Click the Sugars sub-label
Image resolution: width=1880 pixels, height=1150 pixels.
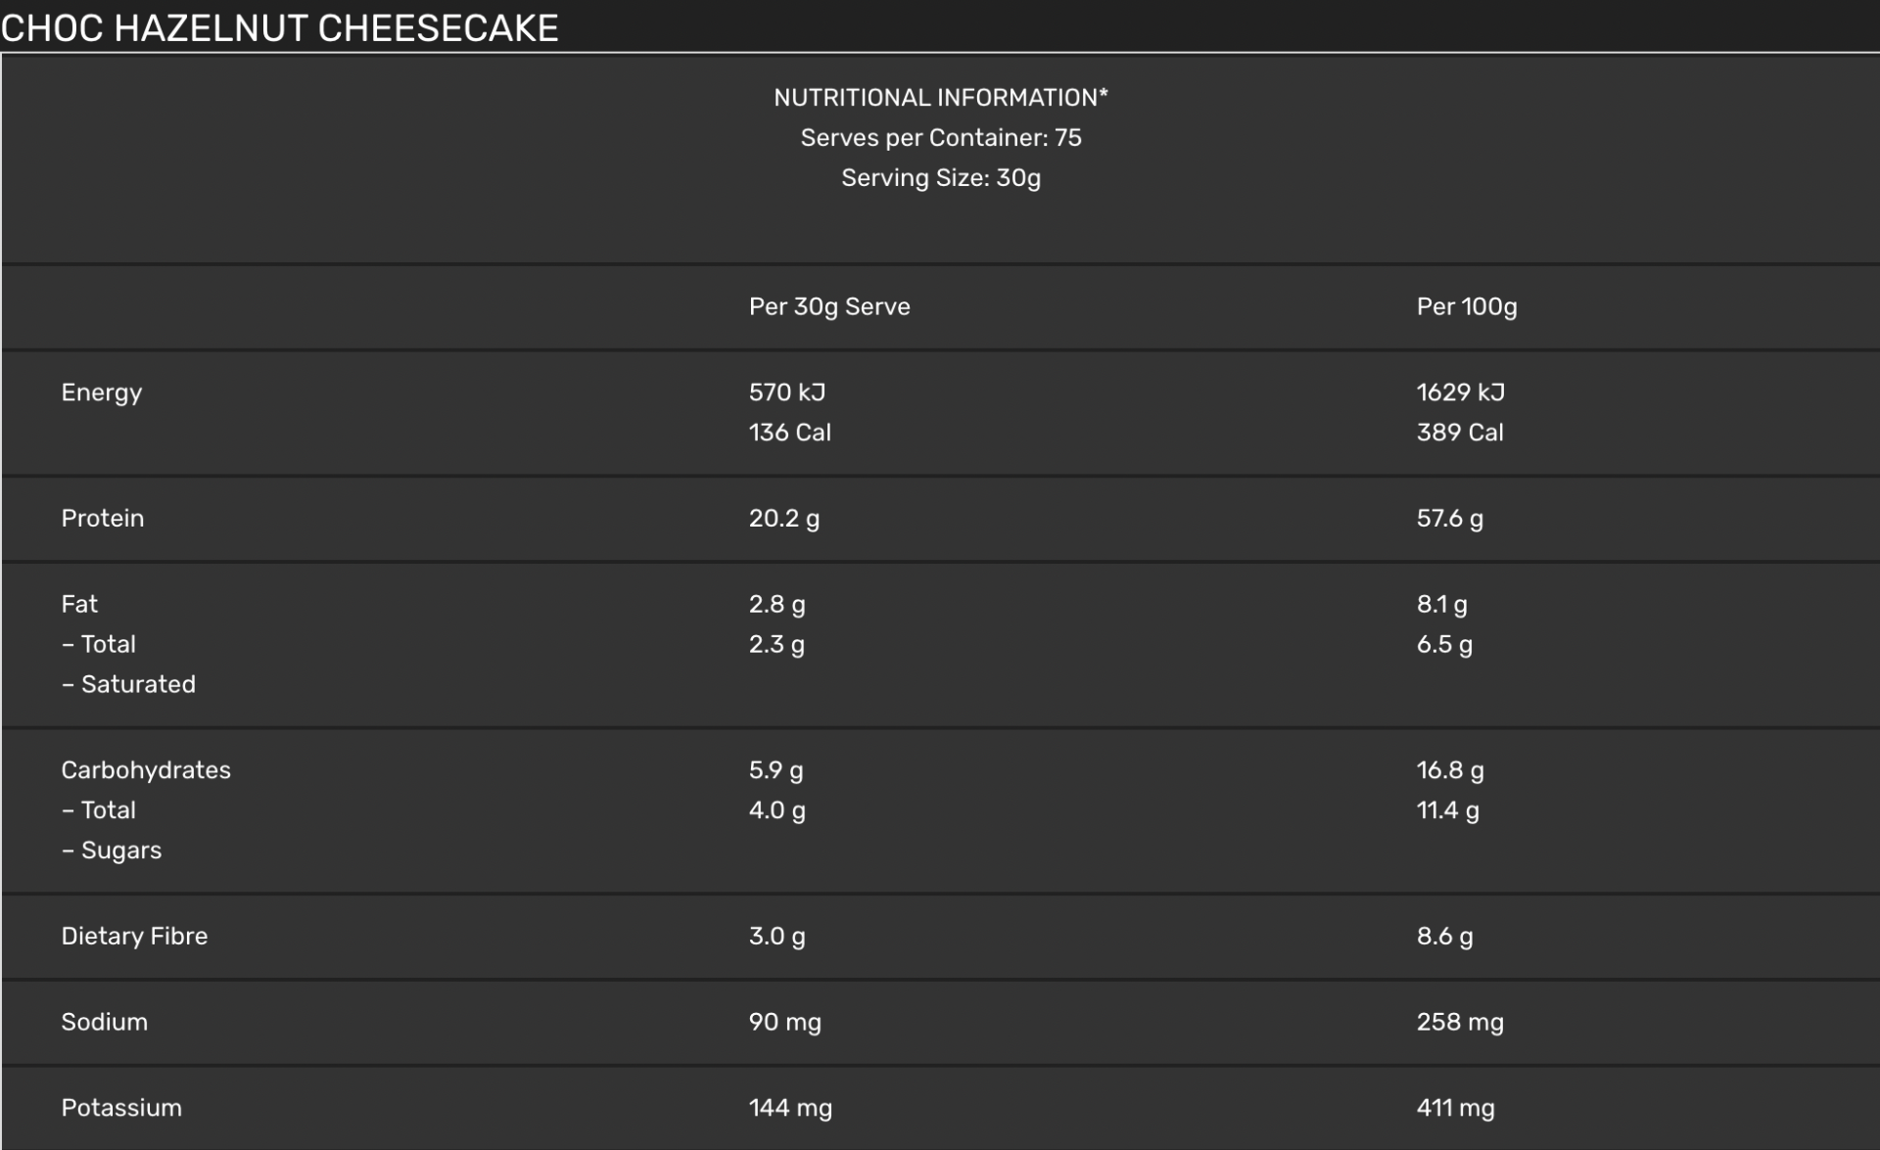[112, 851]
